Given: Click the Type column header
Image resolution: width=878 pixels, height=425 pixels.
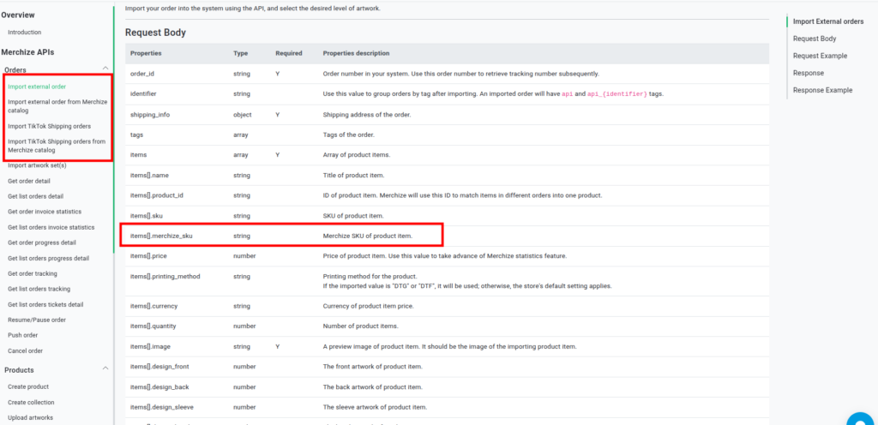Looking at the screenshot, I should [240, 53].
